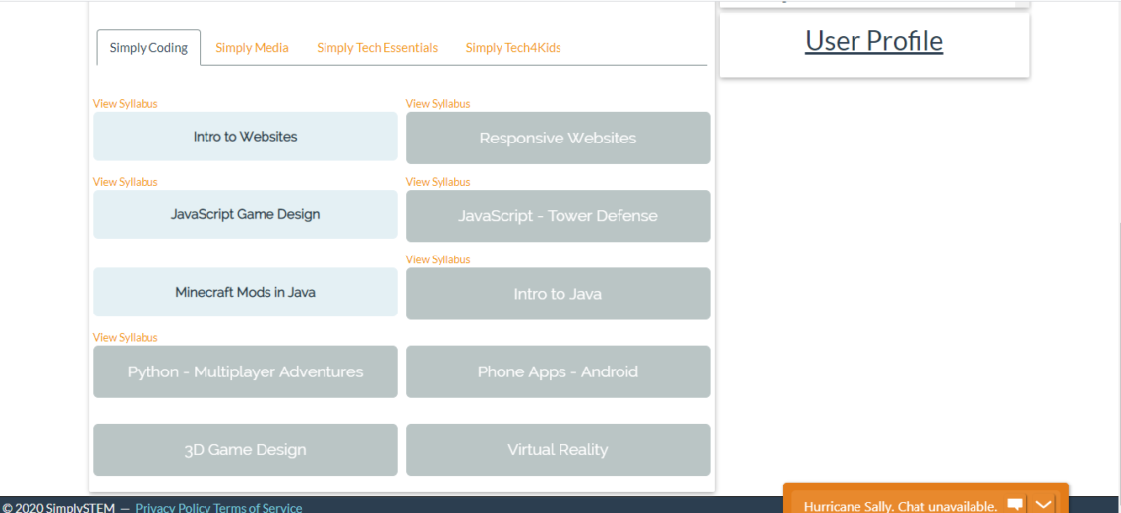Viewport: 1121px width, 513px height.
Task: Choose the 3D Game Design course
Action: click(x=245, y=449)
